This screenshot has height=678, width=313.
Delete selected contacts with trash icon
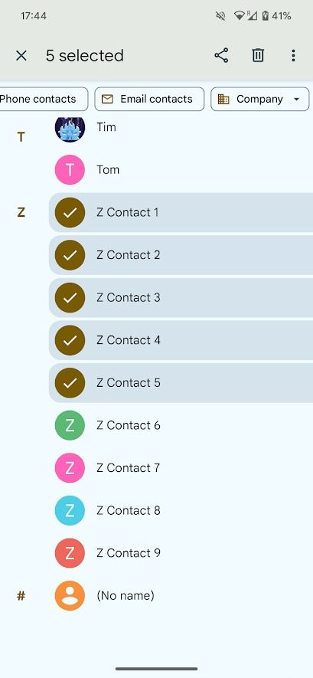pos(258,55)
